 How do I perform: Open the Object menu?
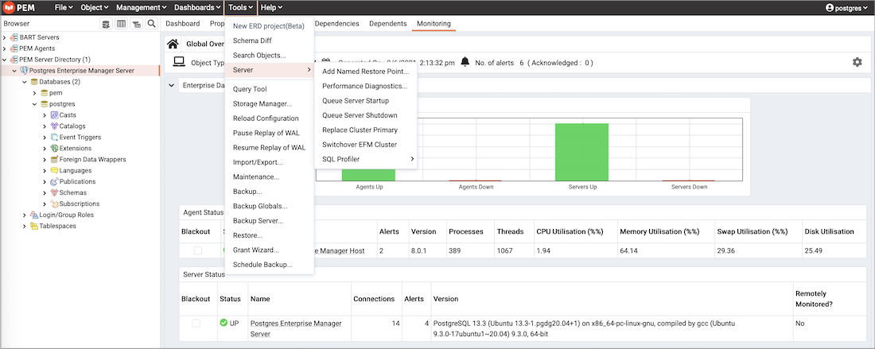(95, 8)
